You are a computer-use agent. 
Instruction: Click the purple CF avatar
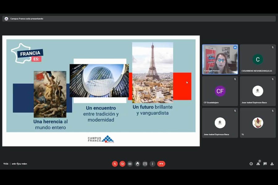pos(220,91)
